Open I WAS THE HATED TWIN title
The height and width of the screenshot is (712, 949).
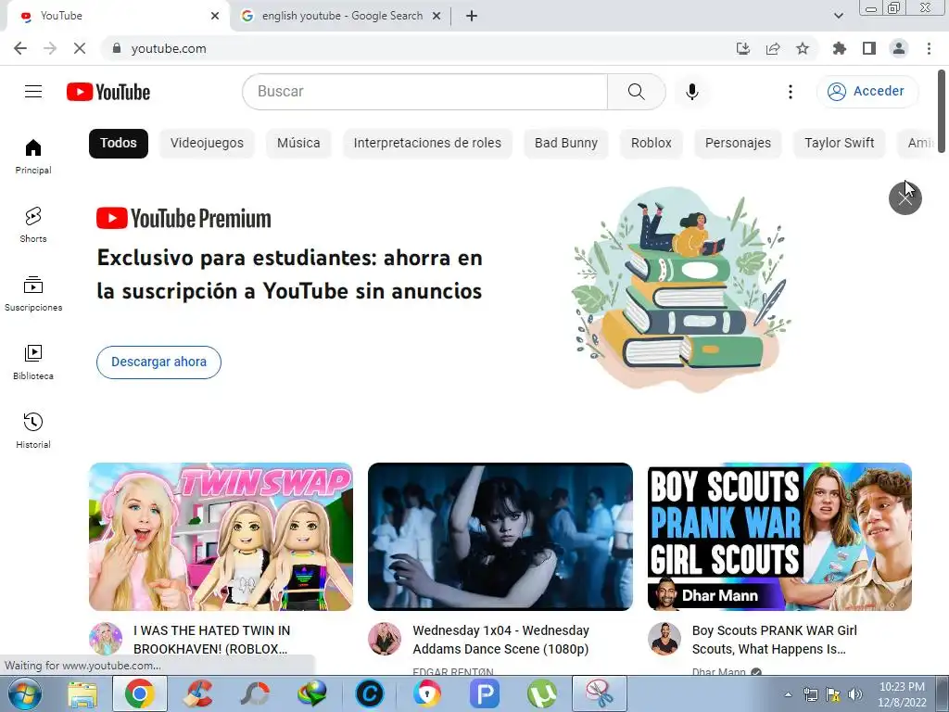[212, 640]
